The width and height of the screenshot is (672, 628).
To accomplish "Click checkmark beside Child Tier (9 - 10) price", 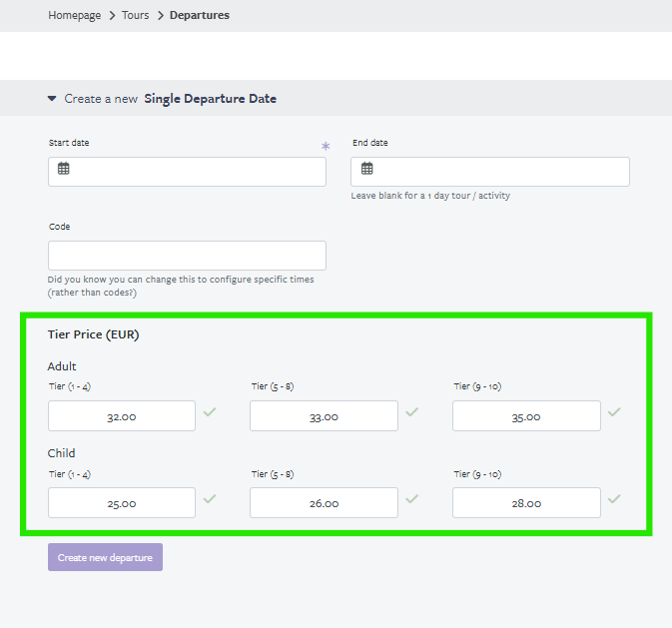I will coord(614,499).
